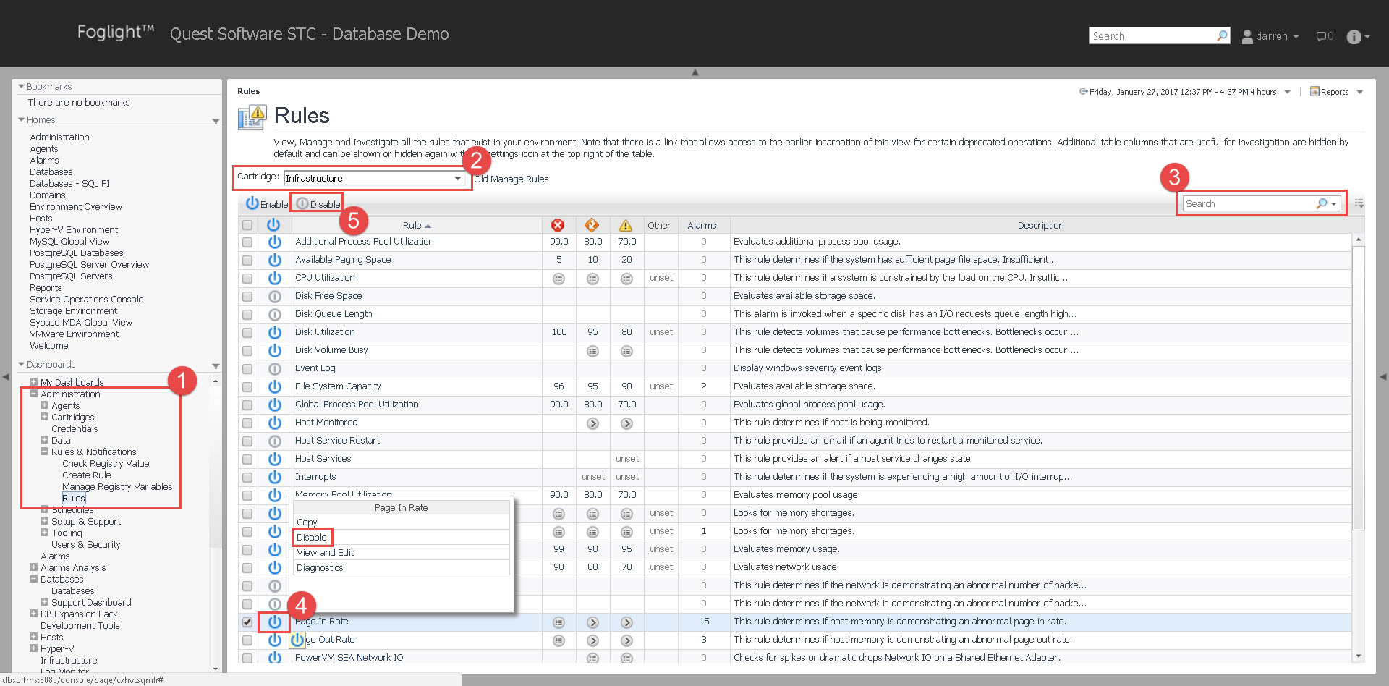Click the Critical severity column header icon

[x=592, y=225]
